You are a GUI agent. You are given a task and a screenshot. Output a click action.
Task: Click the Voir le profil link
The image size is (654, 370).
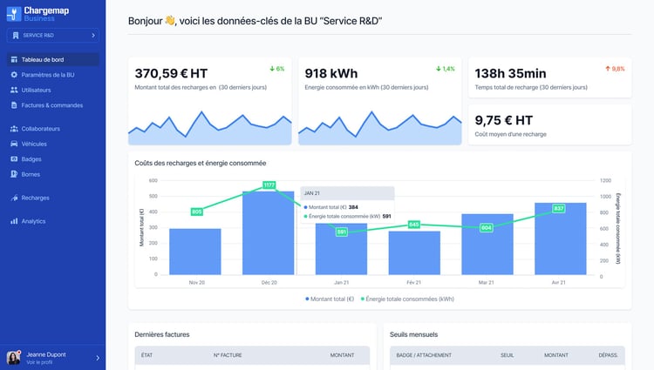pos(39,362)
